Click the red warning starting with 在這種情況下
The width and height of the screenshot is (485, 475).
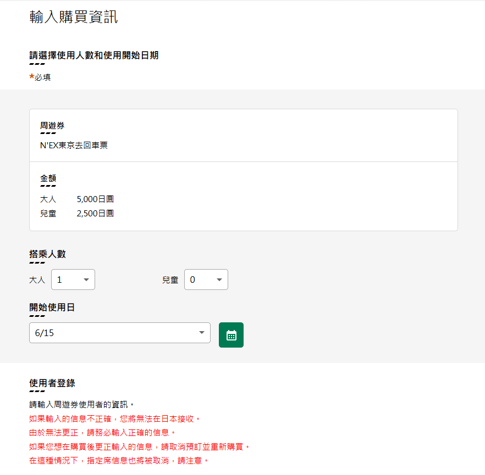(119, 460)
